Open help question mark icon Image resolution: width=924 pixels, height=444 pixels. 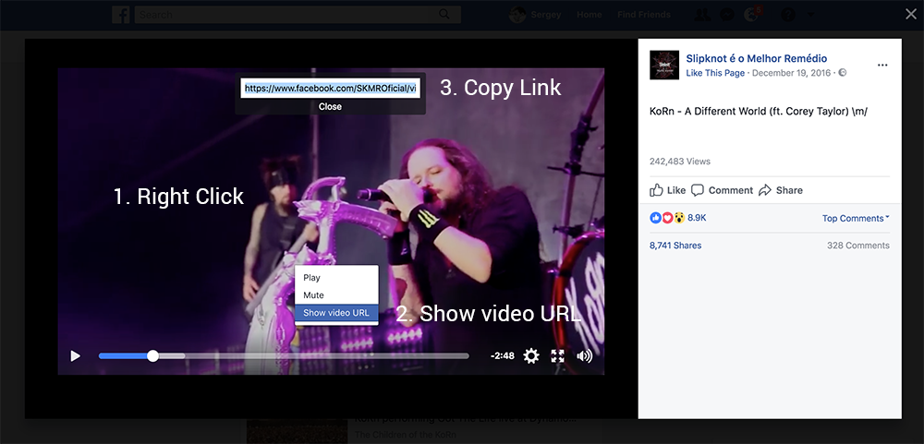point(788,15)
